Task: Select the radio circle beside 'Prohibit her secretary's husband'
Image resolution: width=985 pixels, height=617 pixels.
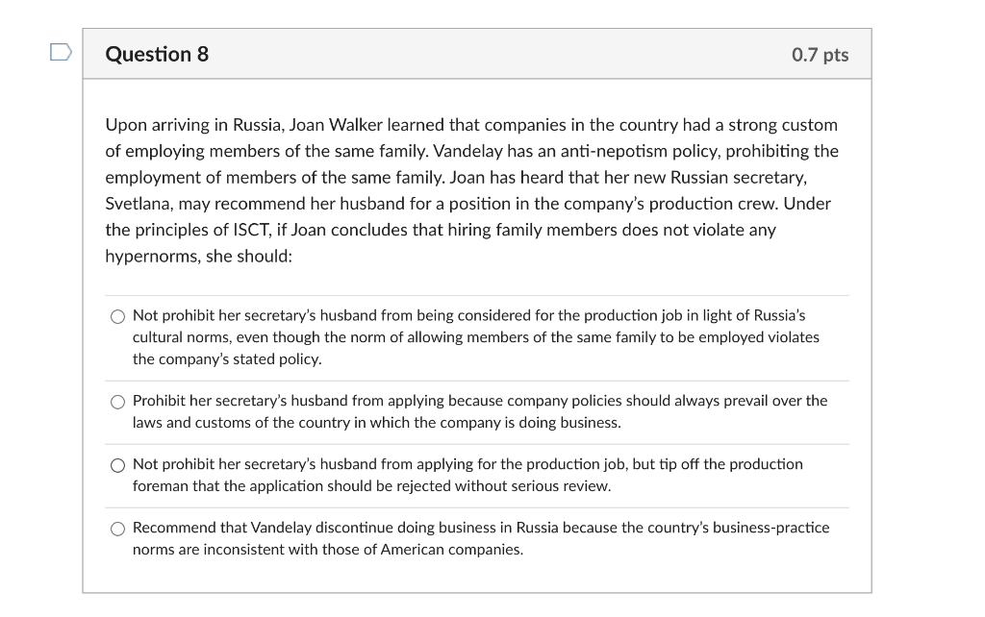Action: click(117, 402)
